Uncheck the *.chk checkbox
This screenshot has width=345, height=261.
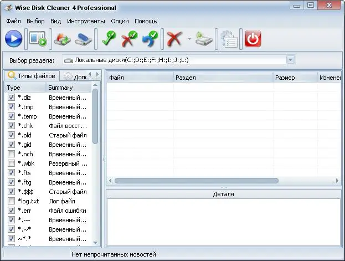point(11,126)
